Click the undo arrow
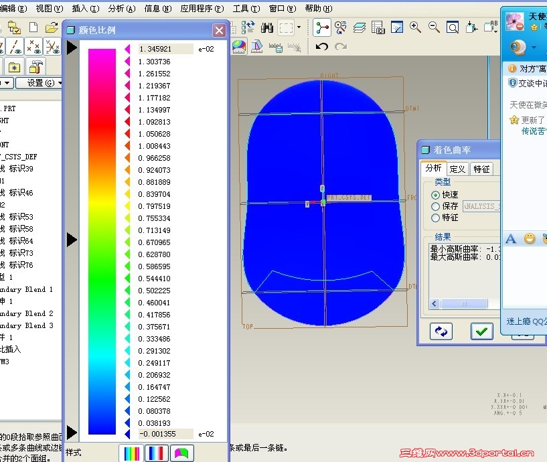 321,46
